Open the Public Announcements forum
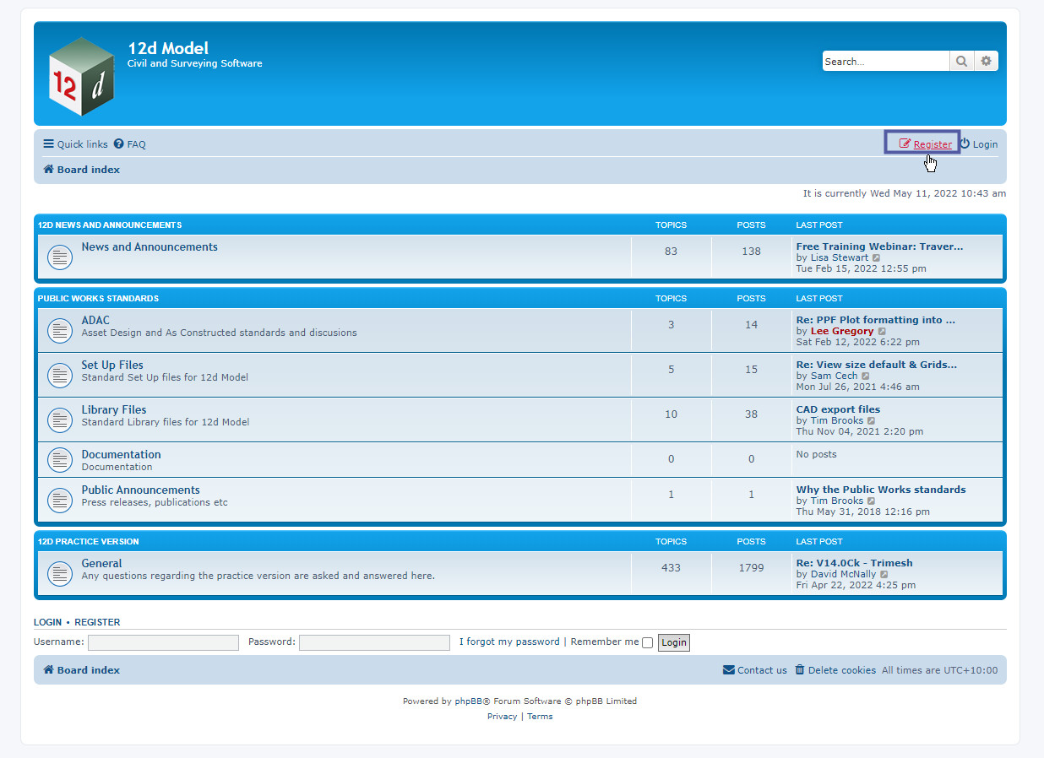1044x758 pixels. pyautogui.click(x=140, y=490)
